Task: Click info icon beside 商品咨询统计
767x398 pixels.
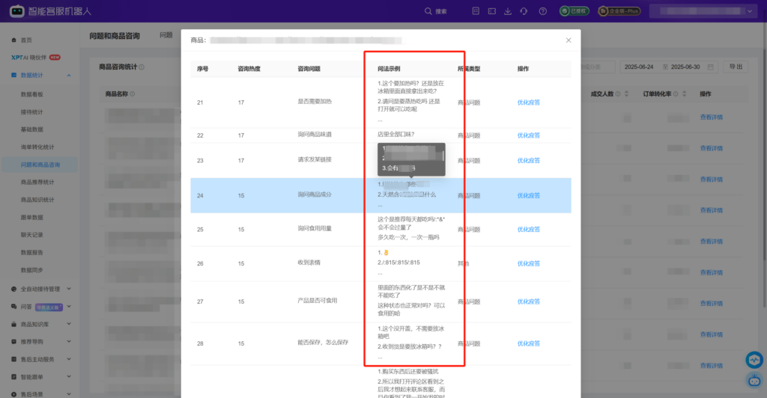Action: point(142,67)
